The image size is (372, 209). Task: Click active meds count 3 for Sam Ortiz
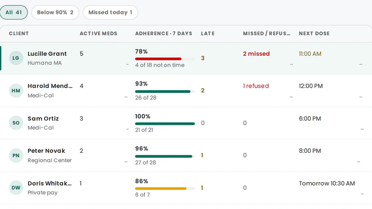[x=81, y=118]
